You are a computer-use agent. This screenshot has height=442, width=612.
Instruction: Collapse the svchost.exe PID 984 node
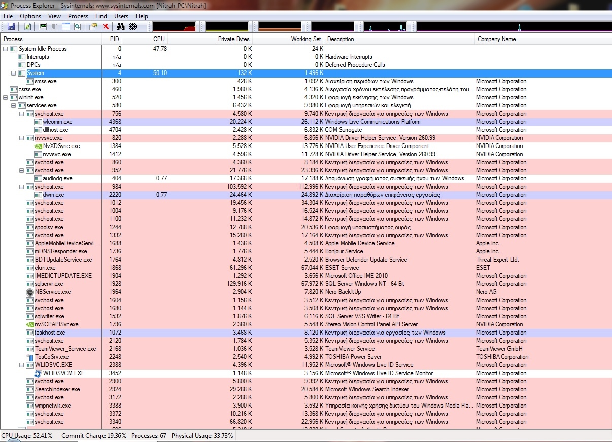pos(22,187)
